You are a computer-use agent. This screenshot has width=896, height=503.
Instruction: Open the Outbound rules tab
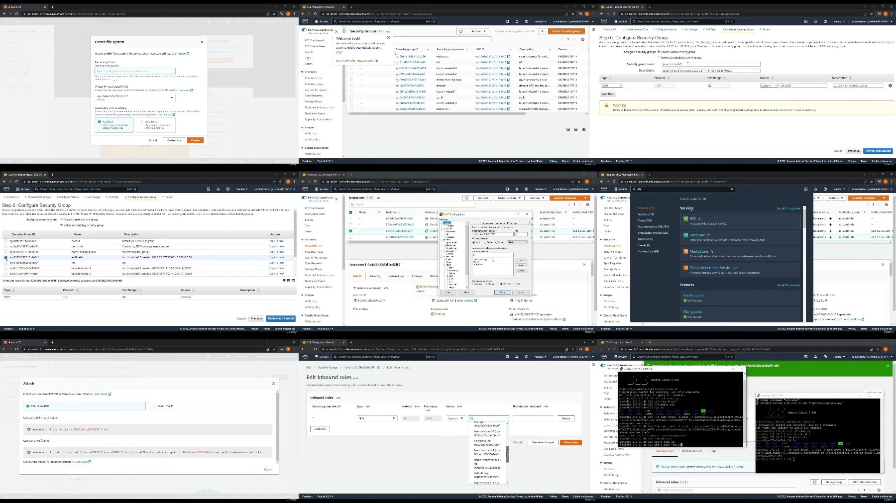coord(691,451)
